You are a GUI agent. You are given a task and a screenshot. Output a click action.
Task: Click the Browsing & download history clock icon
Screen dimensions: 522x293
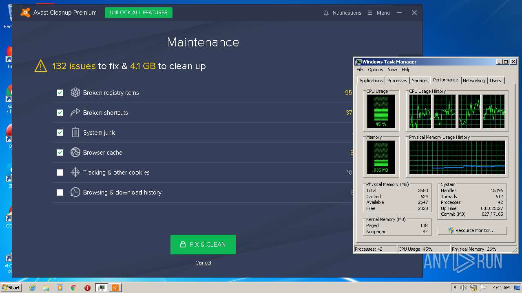75,192
